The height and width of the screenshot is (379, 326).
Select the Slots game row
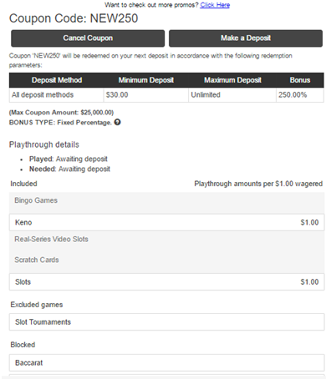click(166, 282)
